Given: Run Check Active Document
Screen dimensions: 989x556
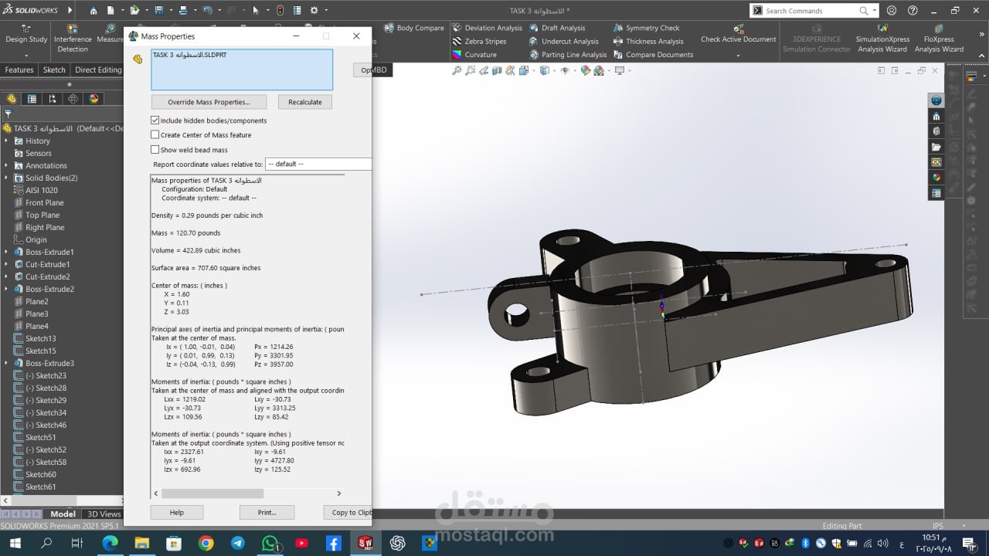Looking at the screenshot, I should 738,34.
